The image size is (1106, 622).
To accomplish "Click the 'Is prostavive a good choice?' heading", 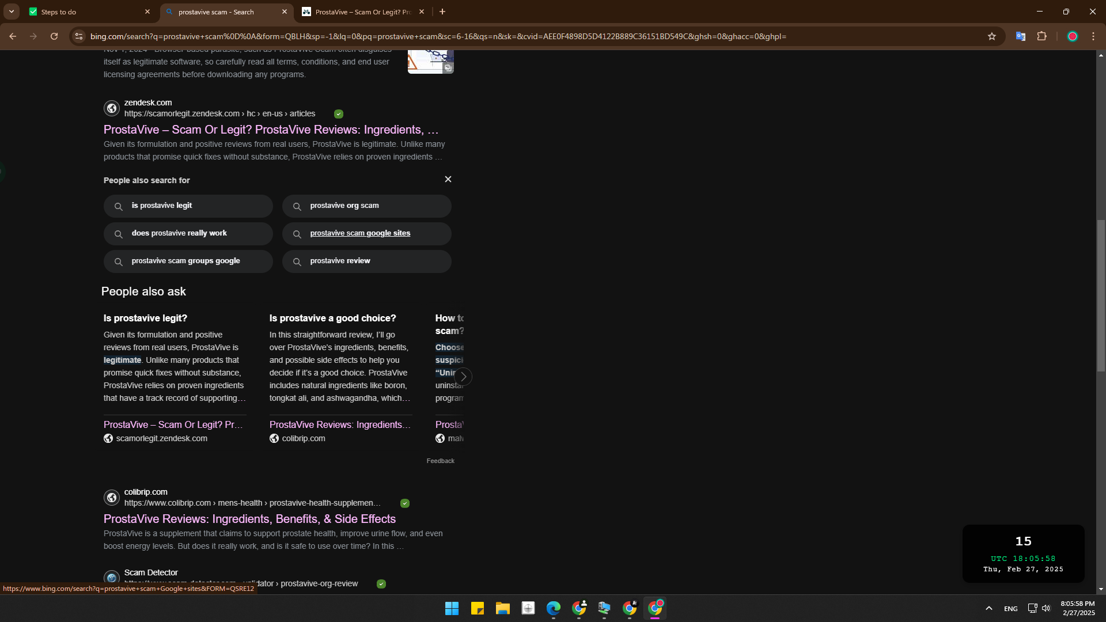I will (x=332, y=318).
